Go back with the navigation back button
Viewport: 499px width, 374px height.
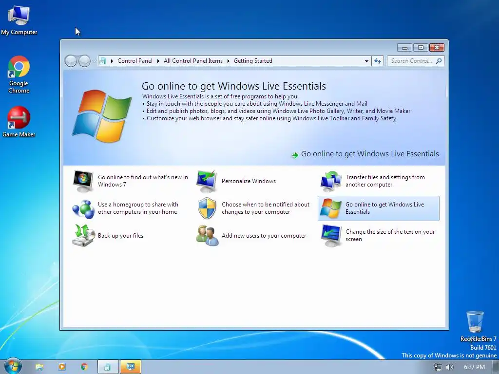click(71, 61)
